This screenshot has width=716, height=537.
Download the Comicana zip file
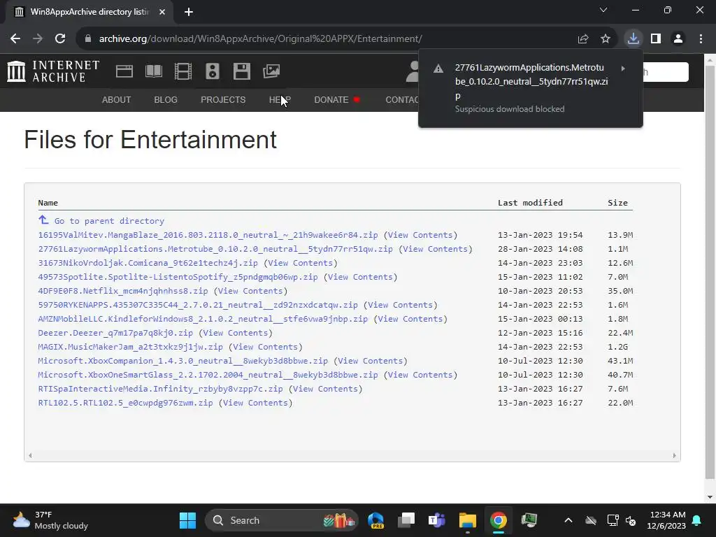(x=148, y=263)
